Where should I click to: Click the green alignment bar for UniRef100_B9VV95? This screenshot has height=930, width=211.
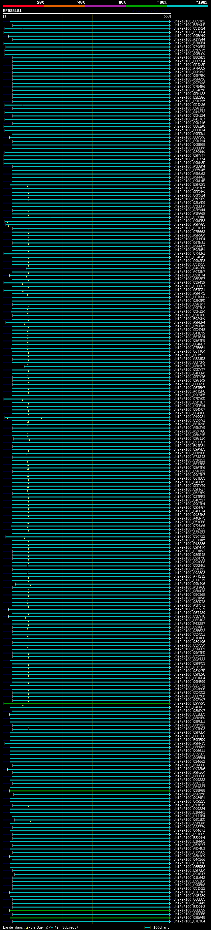[x=87, y=704]
